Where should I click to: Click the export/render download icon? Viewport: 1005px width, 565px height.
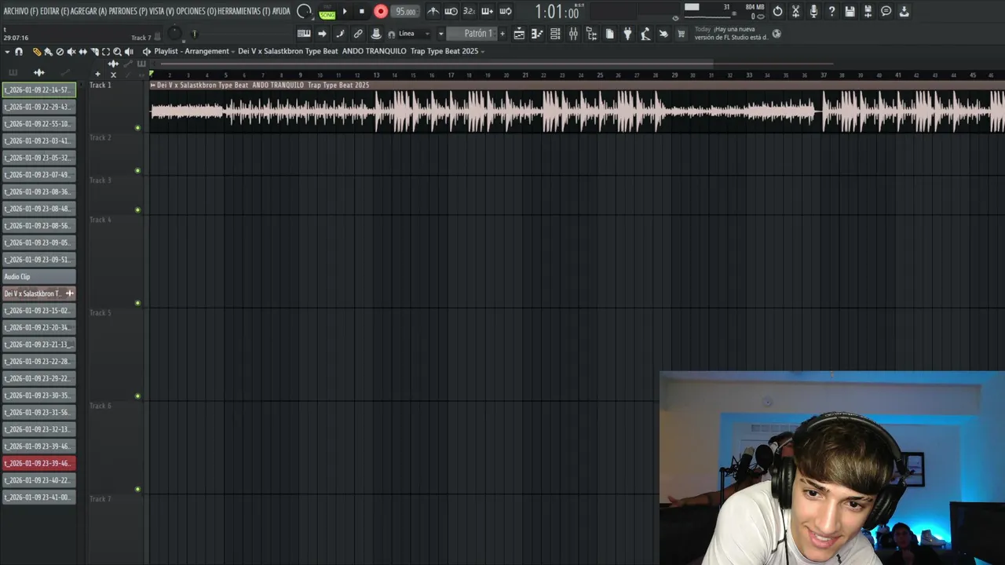904,11
